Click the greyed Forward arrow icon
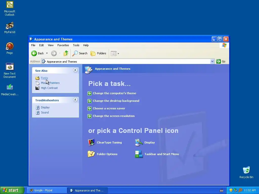The image size is (259, 194). (54, 53)
